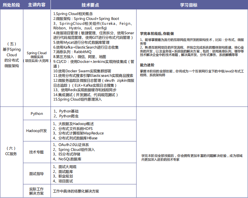The image size is (248, 198).
Task: Click the 7.消息队列:RabbitMQ line
Action: coord(72,52)
